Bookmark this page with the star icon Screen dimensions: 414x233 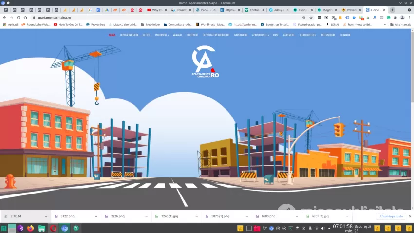(x=311, y=18)
